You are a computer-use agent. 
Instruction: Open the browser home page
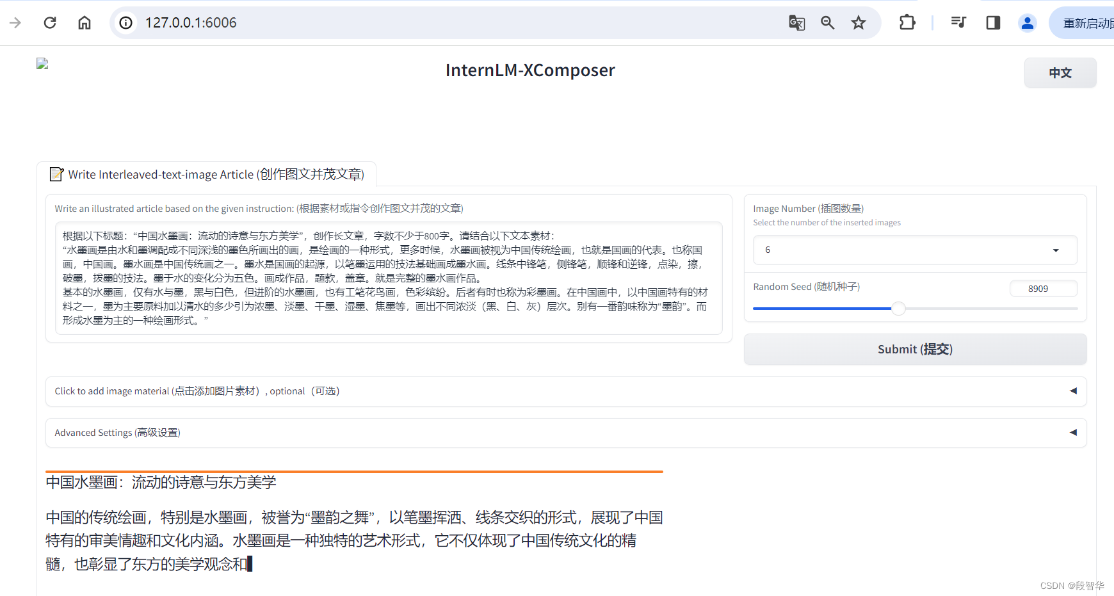[x=85, y=23]
